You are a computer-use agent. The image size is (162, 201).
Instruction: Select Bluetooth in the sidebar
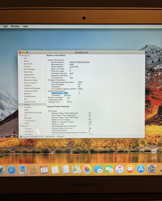pos(28,64)
